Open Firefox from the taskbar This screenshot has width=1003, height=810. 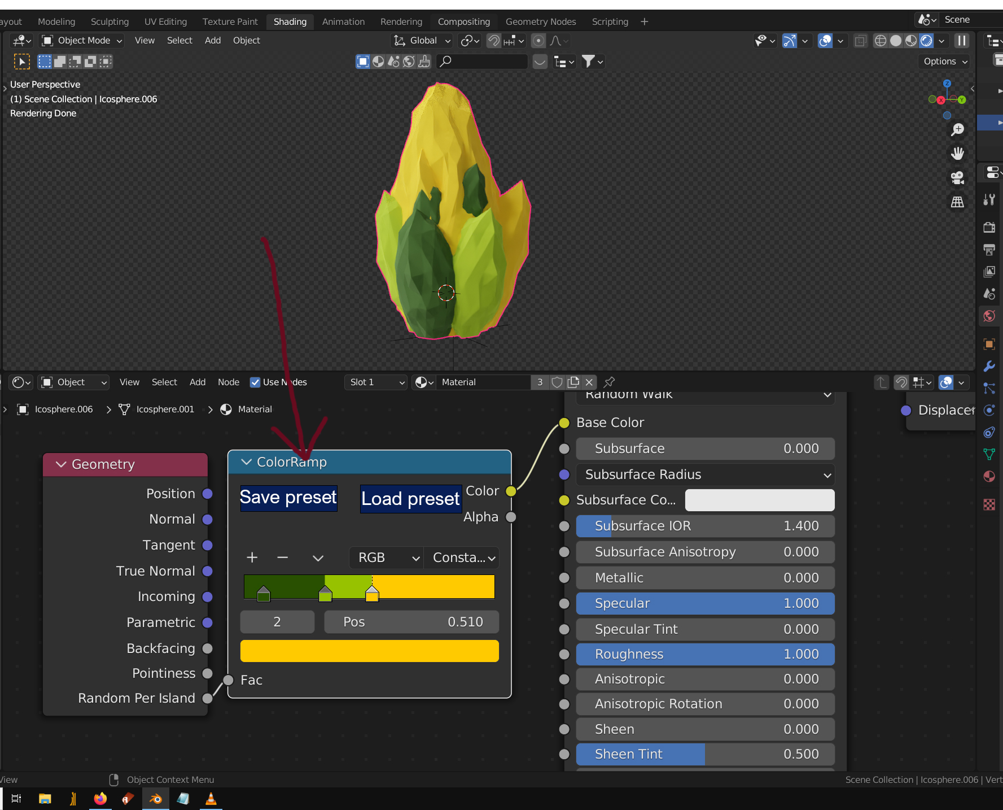click(100, 799)
